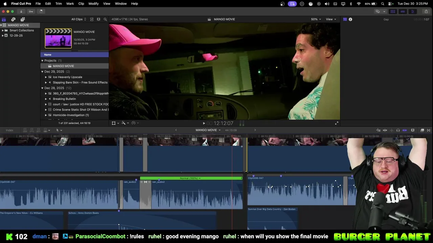The width and height of the screenshot is (433, 243).
Task: Go back in timeline history
Action: coord(176,130)
